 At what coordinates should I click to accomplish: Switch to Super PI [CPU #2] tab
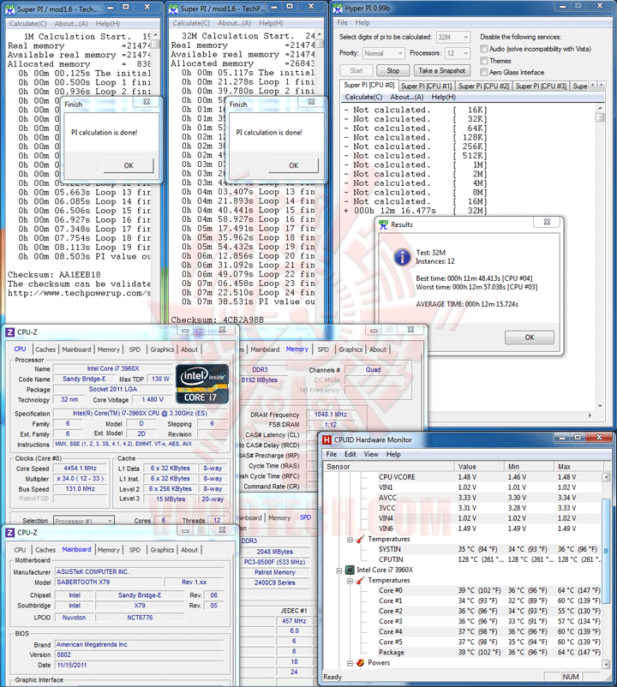[484, 86]
